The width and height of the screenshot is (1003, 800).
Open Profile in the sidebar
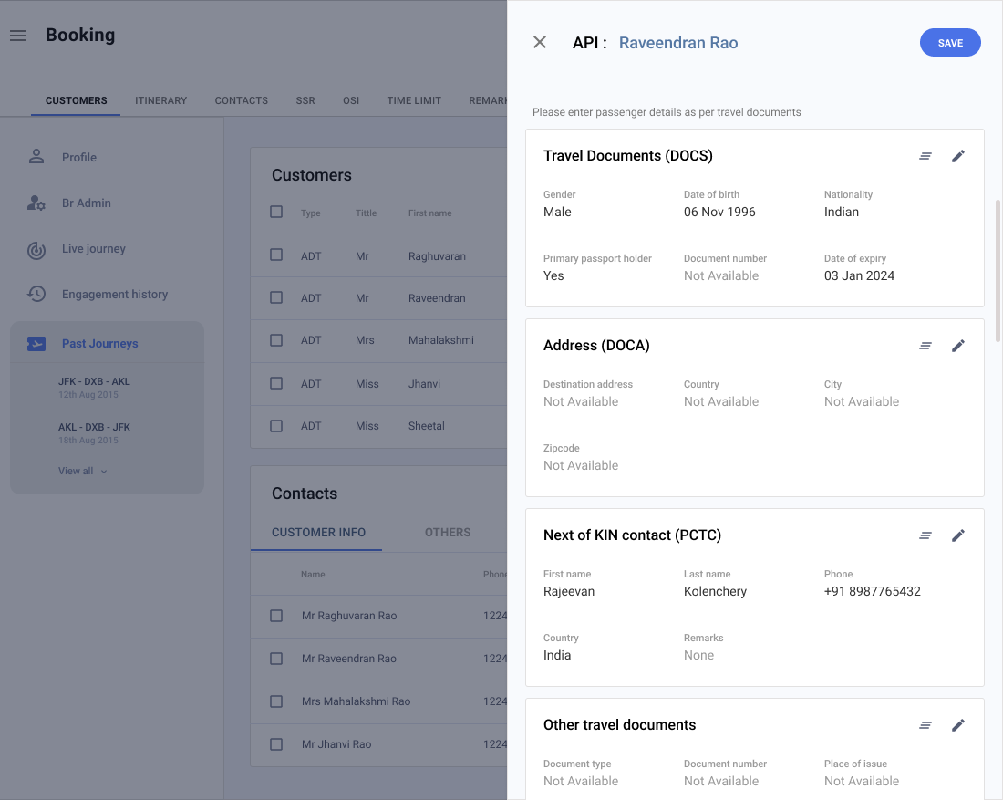(79, 158)
